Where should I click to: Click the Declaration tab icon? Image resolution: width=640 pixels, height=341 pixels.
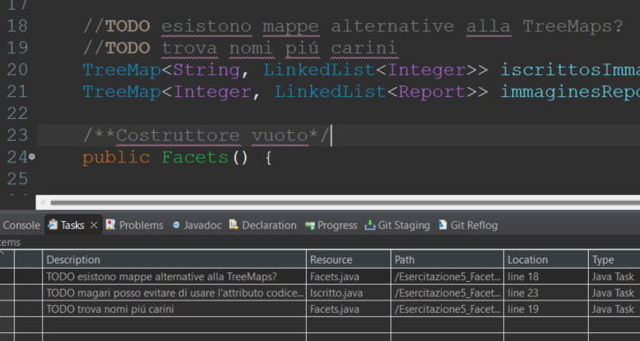click(234, 225)
